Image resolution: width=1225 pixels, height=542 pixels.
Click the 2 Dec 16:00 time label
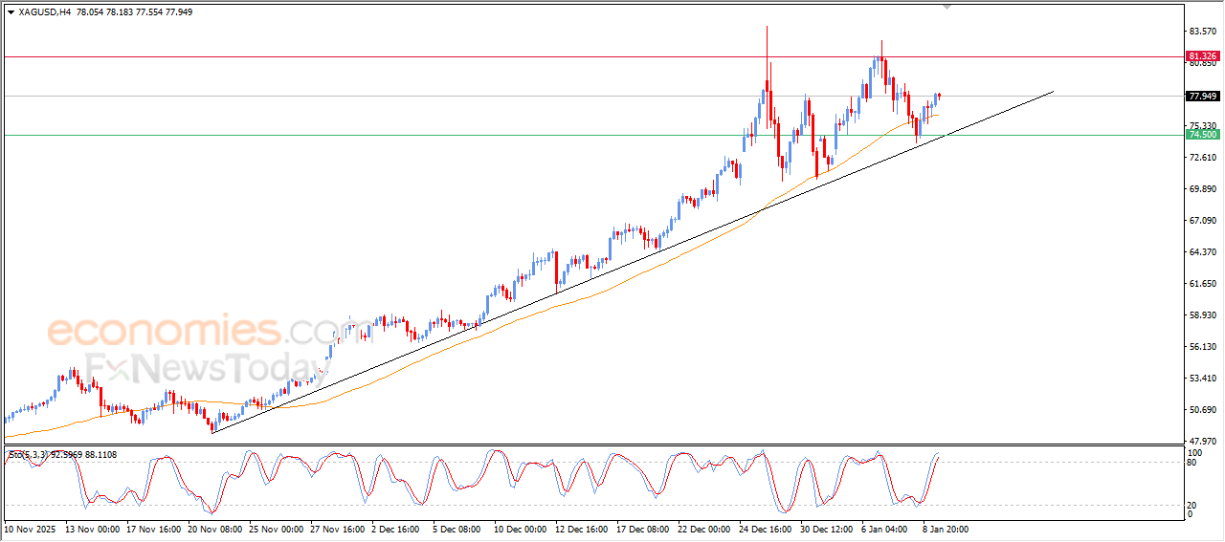[x=395, y=528]
